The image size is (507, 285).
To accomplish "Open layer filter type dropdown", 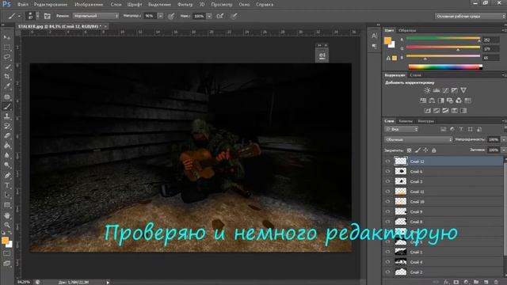I will click(402, 129).
